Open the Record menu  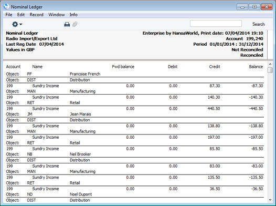[36, 15]
